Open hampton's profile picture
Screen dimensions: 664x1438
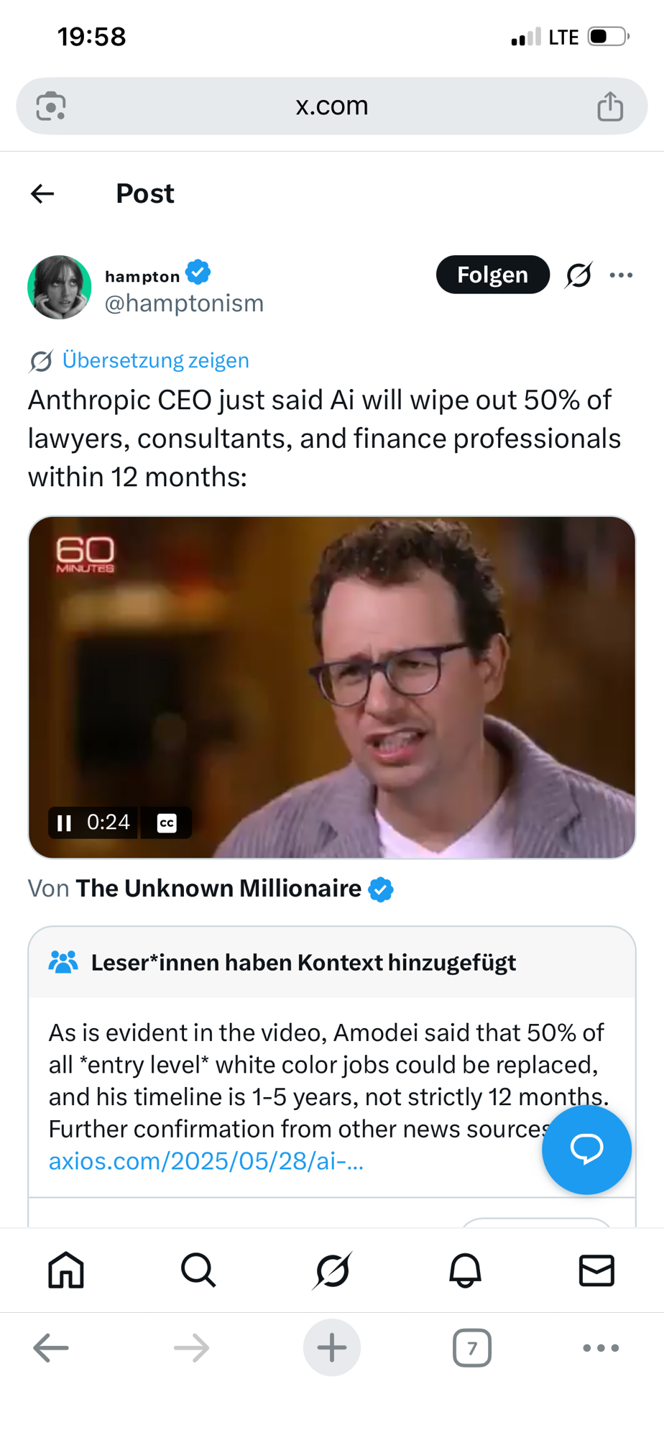pyautogui.click(x=60, y=287)
